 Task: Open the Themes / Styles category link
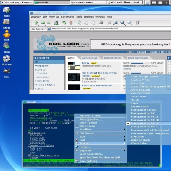pos(44,85)
